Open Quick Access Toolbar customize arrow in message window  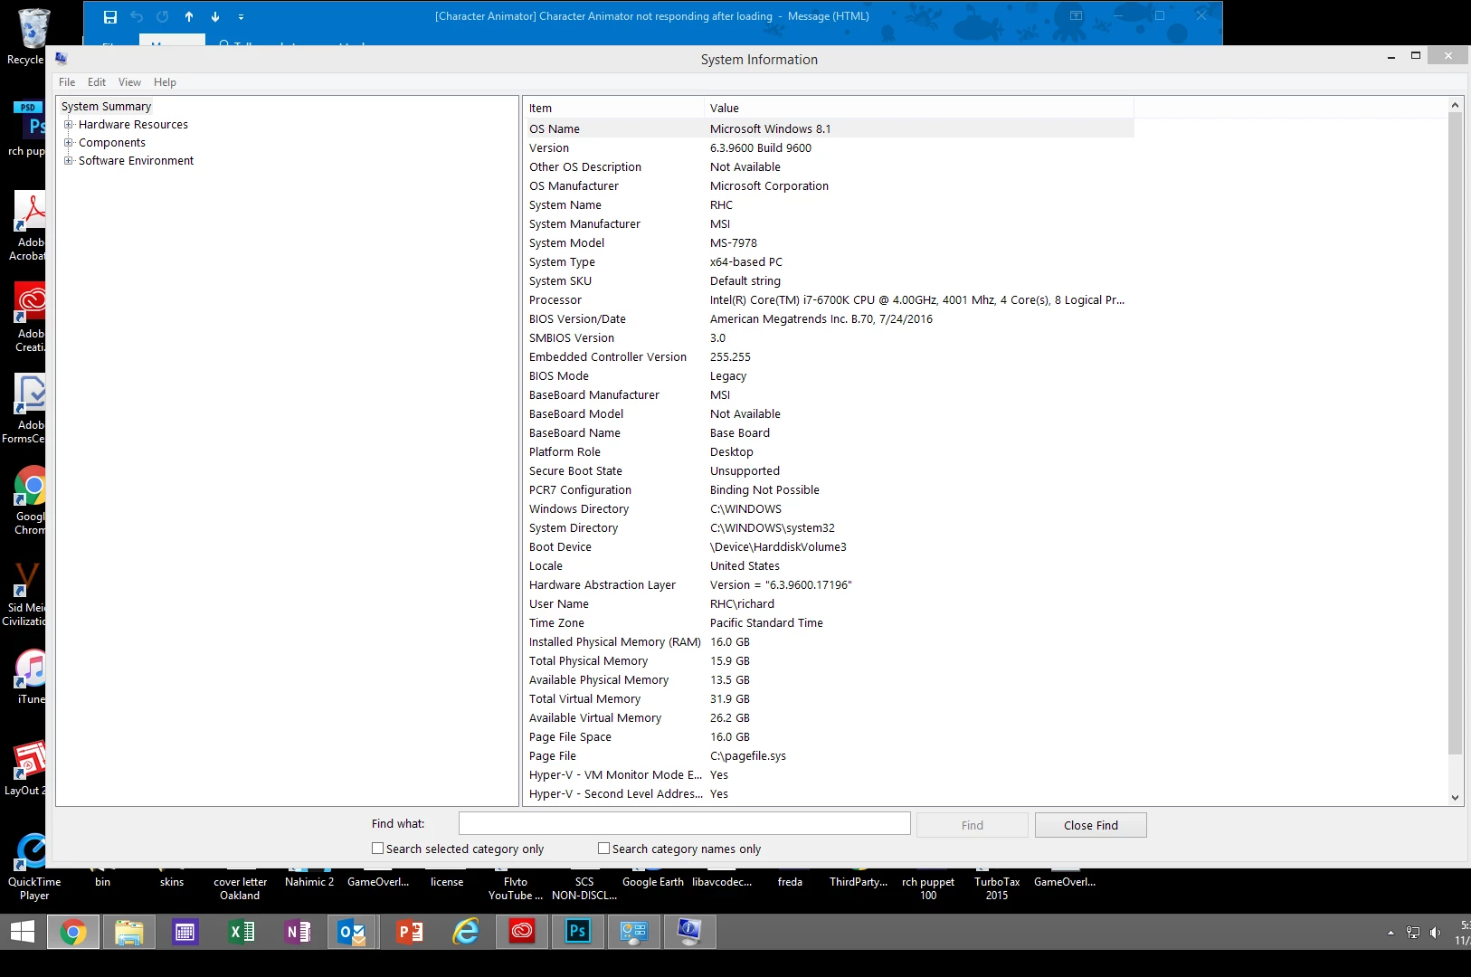(x=241, y=16)
